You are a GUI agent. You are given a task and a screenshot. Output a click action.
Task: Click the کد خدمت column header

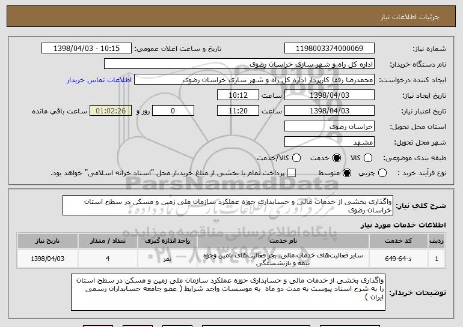pos(398,241)
